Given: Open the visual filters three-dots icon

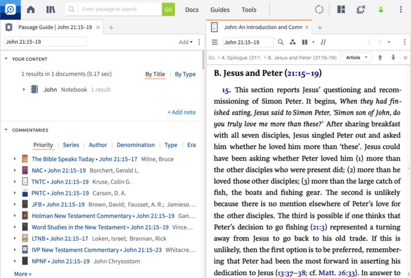Looking at the screenshot, I should point(293,42).
